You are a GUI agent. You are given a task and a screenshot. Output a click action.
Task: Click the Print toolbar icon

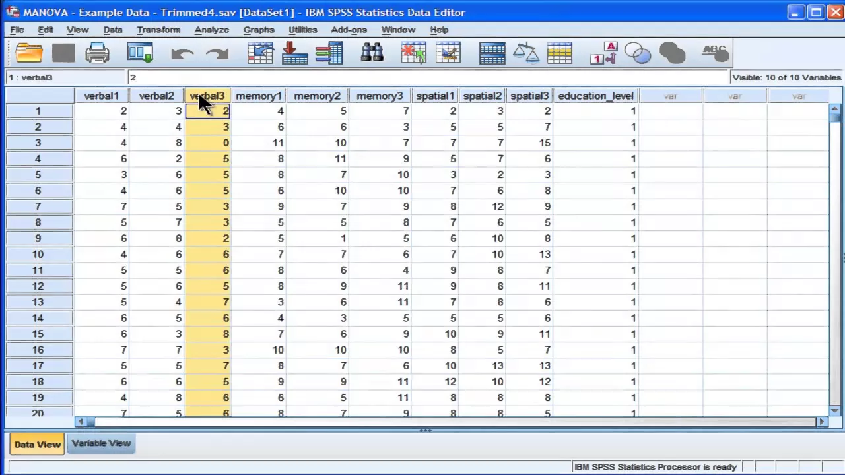click(97, 53)
